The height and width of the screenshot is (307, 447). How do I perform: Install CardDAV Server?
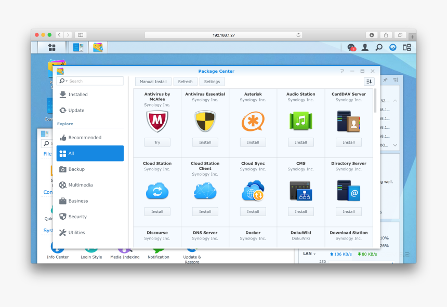pos(349,142)
